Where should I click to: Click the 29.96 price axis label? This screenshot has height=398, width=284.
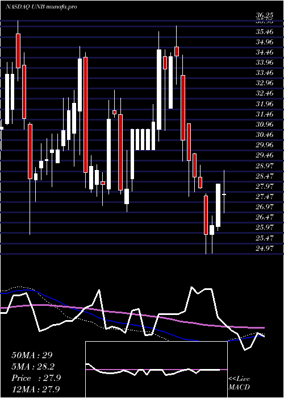(265, 145)
